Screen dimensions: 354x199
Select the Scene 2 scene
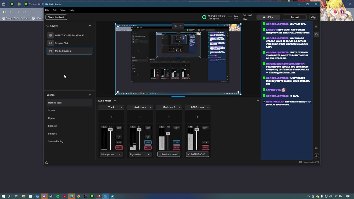[69, 126]
